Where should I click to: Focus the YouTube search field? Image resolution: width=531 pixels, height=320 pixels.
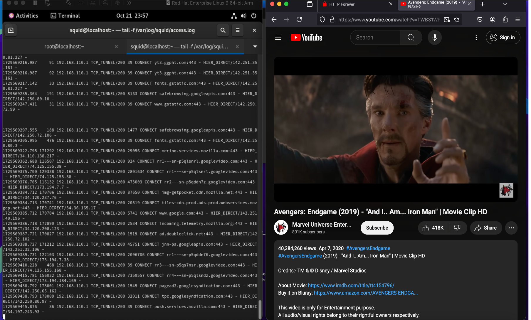coord(375,38)
